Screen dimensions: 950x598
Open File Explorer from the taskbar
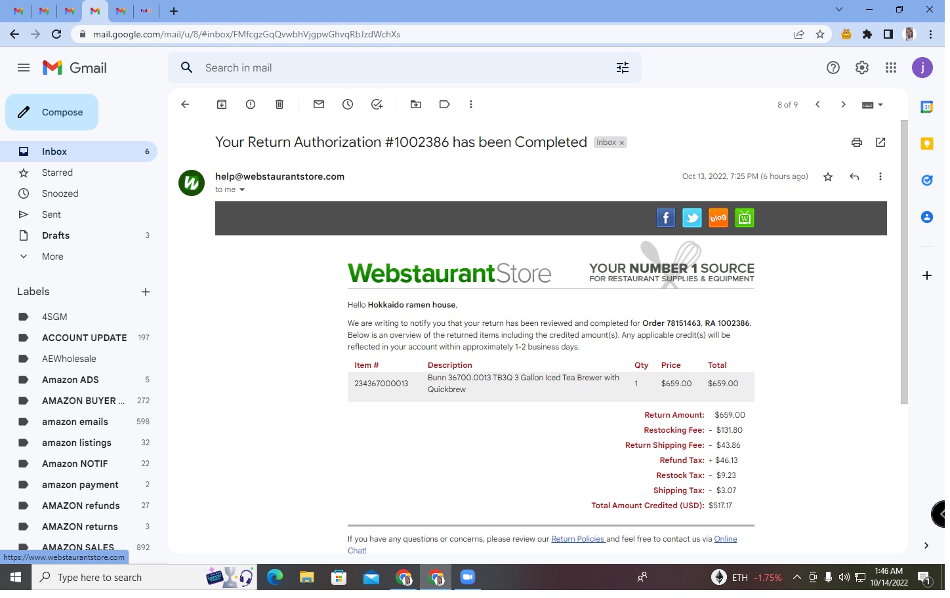click(306, 578)
